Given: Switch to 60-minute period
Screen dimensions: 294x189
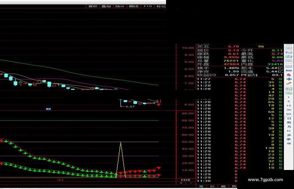Looking at the screenshot, I should 289,114.
